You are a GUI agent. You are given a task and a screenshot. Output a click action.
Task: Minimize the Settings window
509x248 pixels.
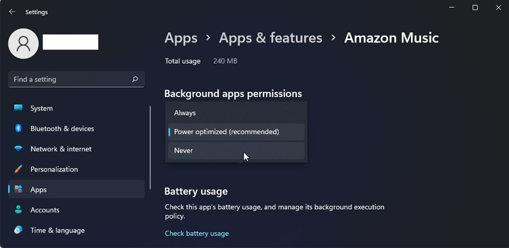coord(452,8)
